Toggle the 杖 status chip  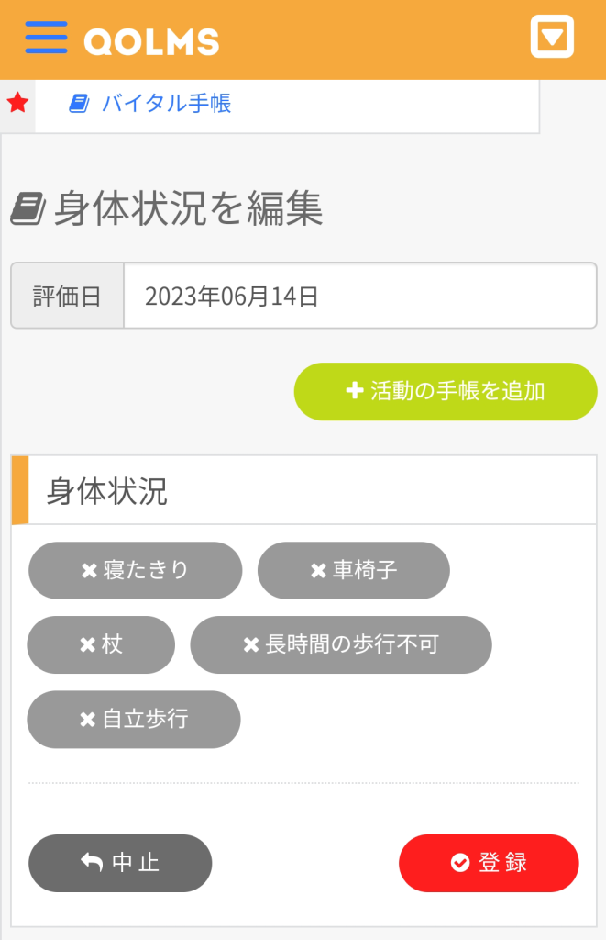coord(101,644)
